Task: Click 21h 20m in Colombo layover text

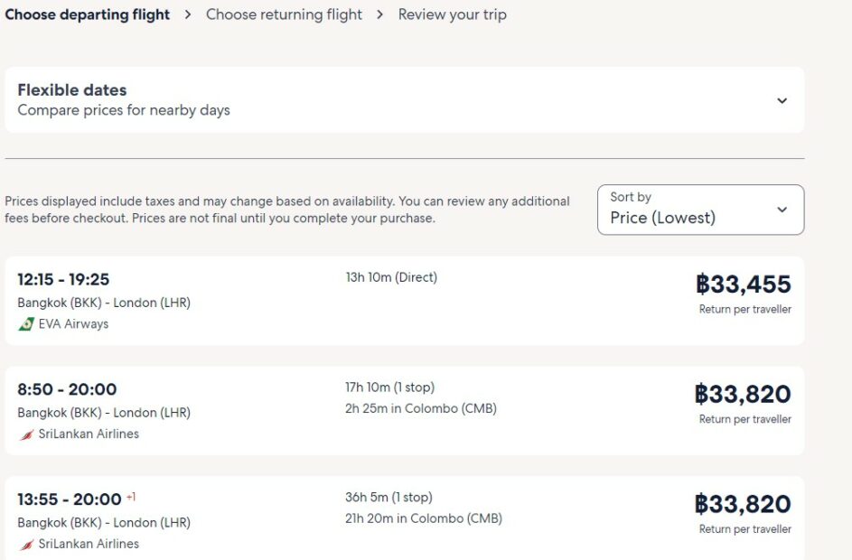Action: point(423,518)
